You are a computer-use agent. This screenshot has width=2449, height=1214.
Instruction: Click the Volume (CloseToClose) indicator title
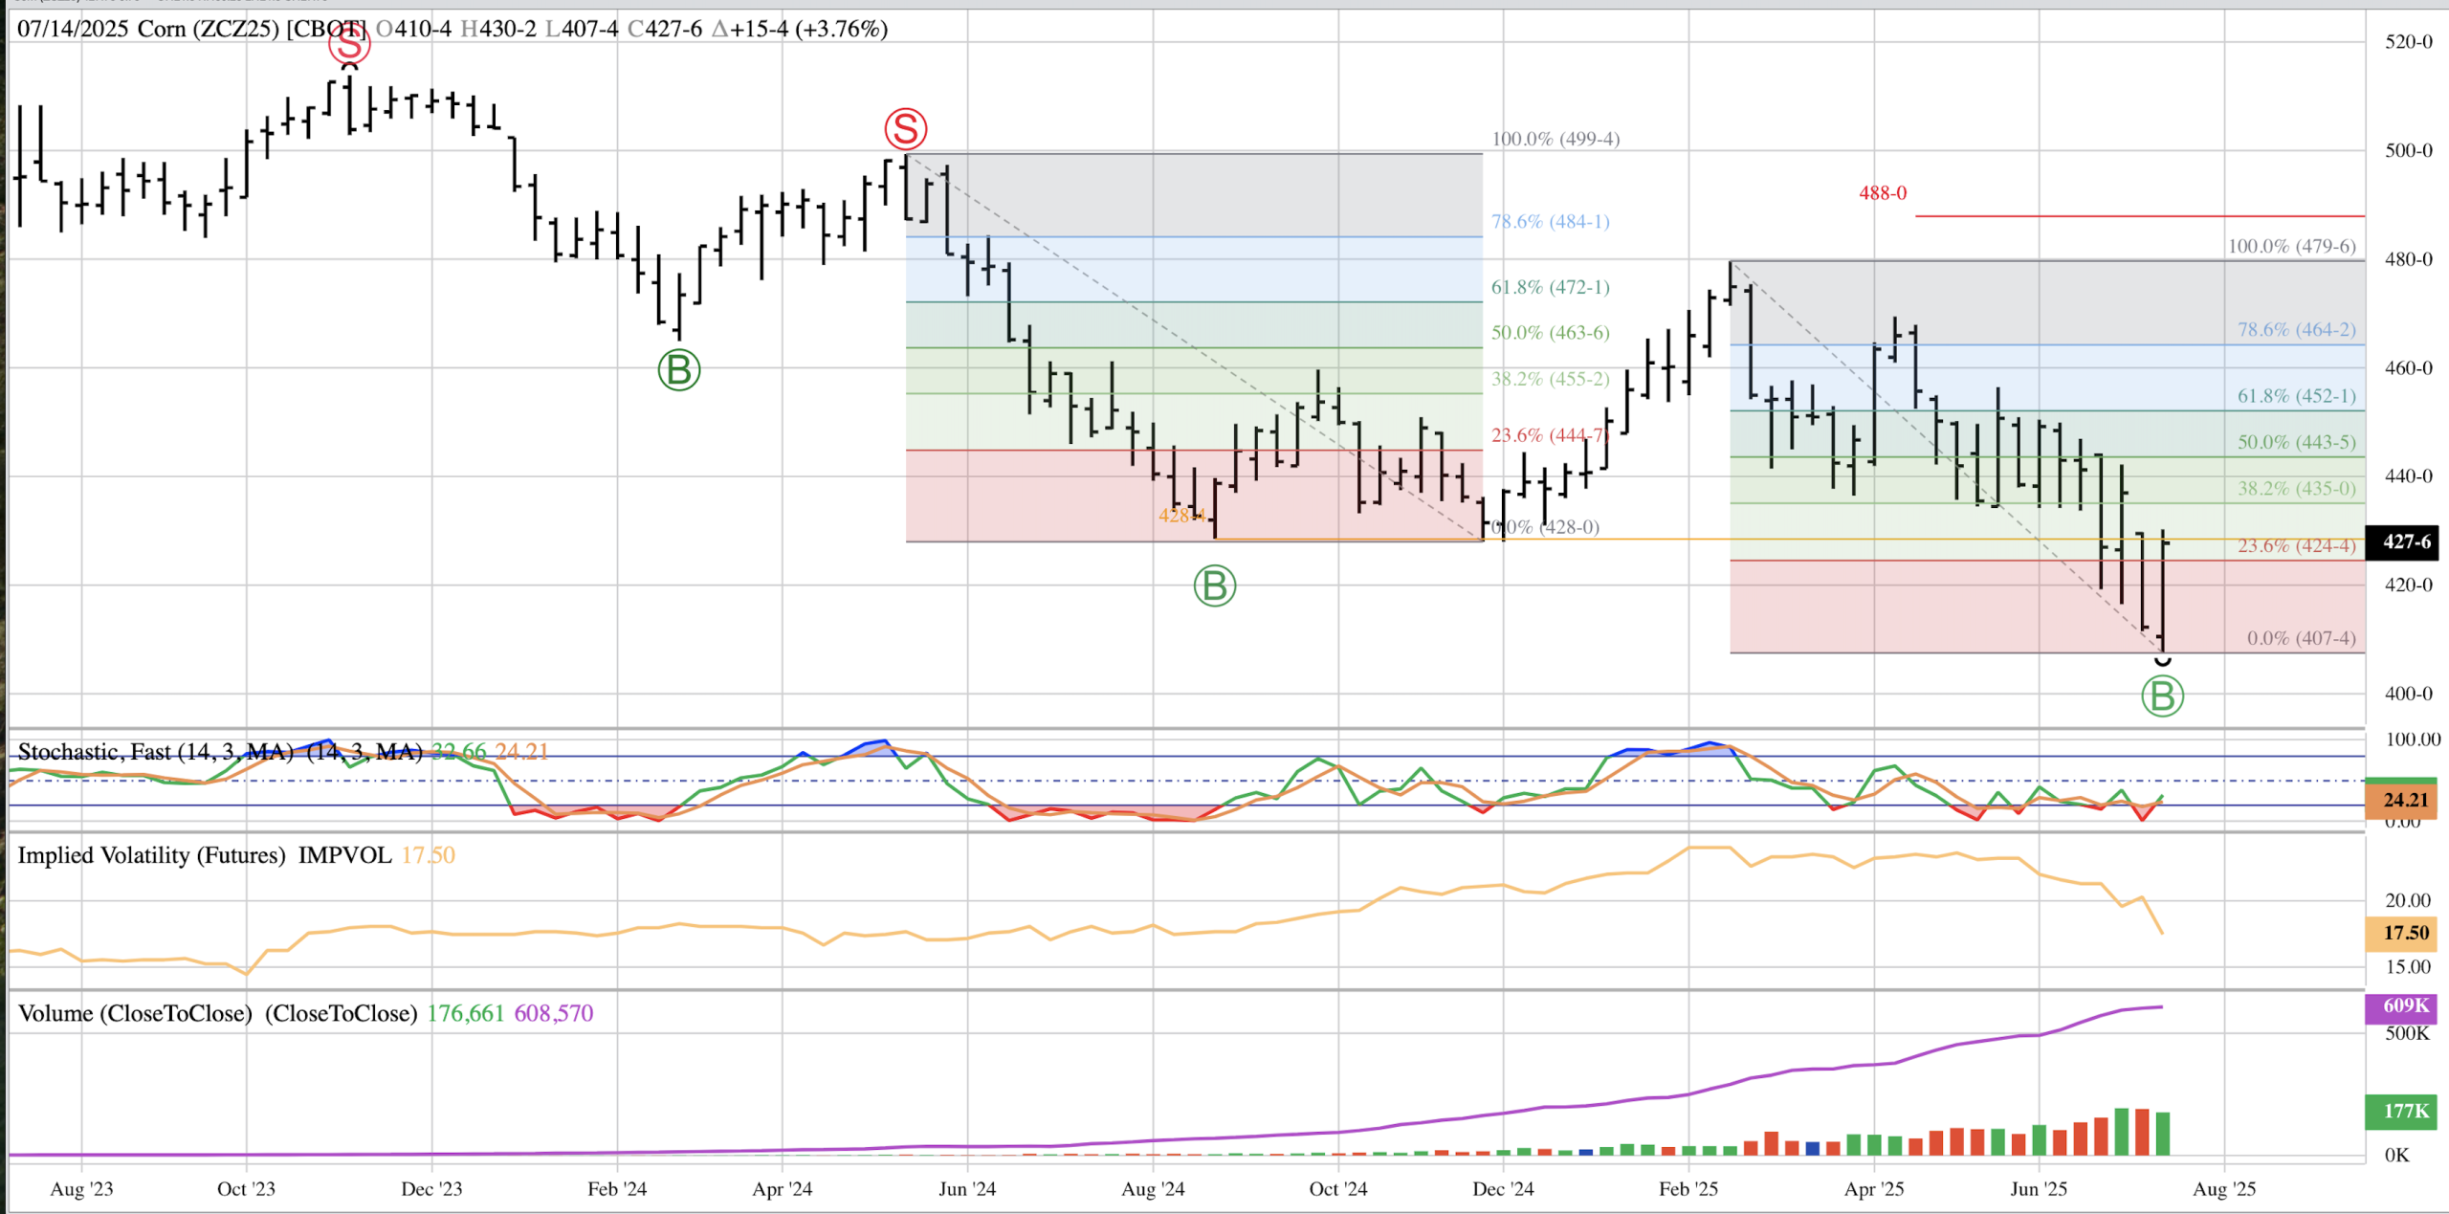coord(135,1013)
